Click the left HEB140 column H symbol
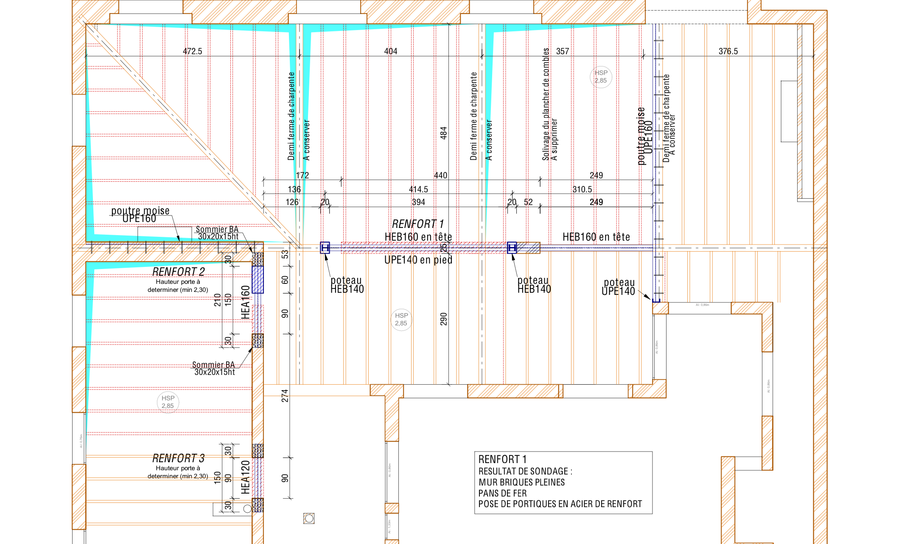The image size is (899, 544). [x=325, y=247]
